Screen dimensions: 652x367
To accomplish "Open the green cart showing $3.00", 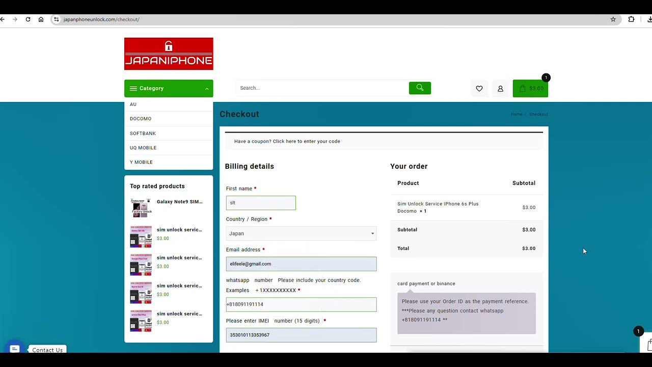I will [x=530, y=88].
